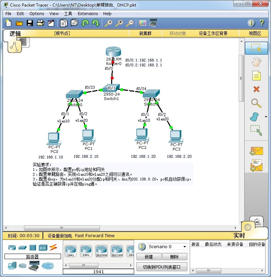Select Switch1 in the workspace
The image size is (271, 277).
coord(111,88)
